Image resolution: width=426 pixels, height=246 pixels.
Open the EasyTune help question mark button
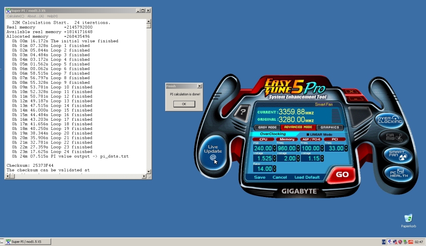pyautogui.click(x=243, y=112)
